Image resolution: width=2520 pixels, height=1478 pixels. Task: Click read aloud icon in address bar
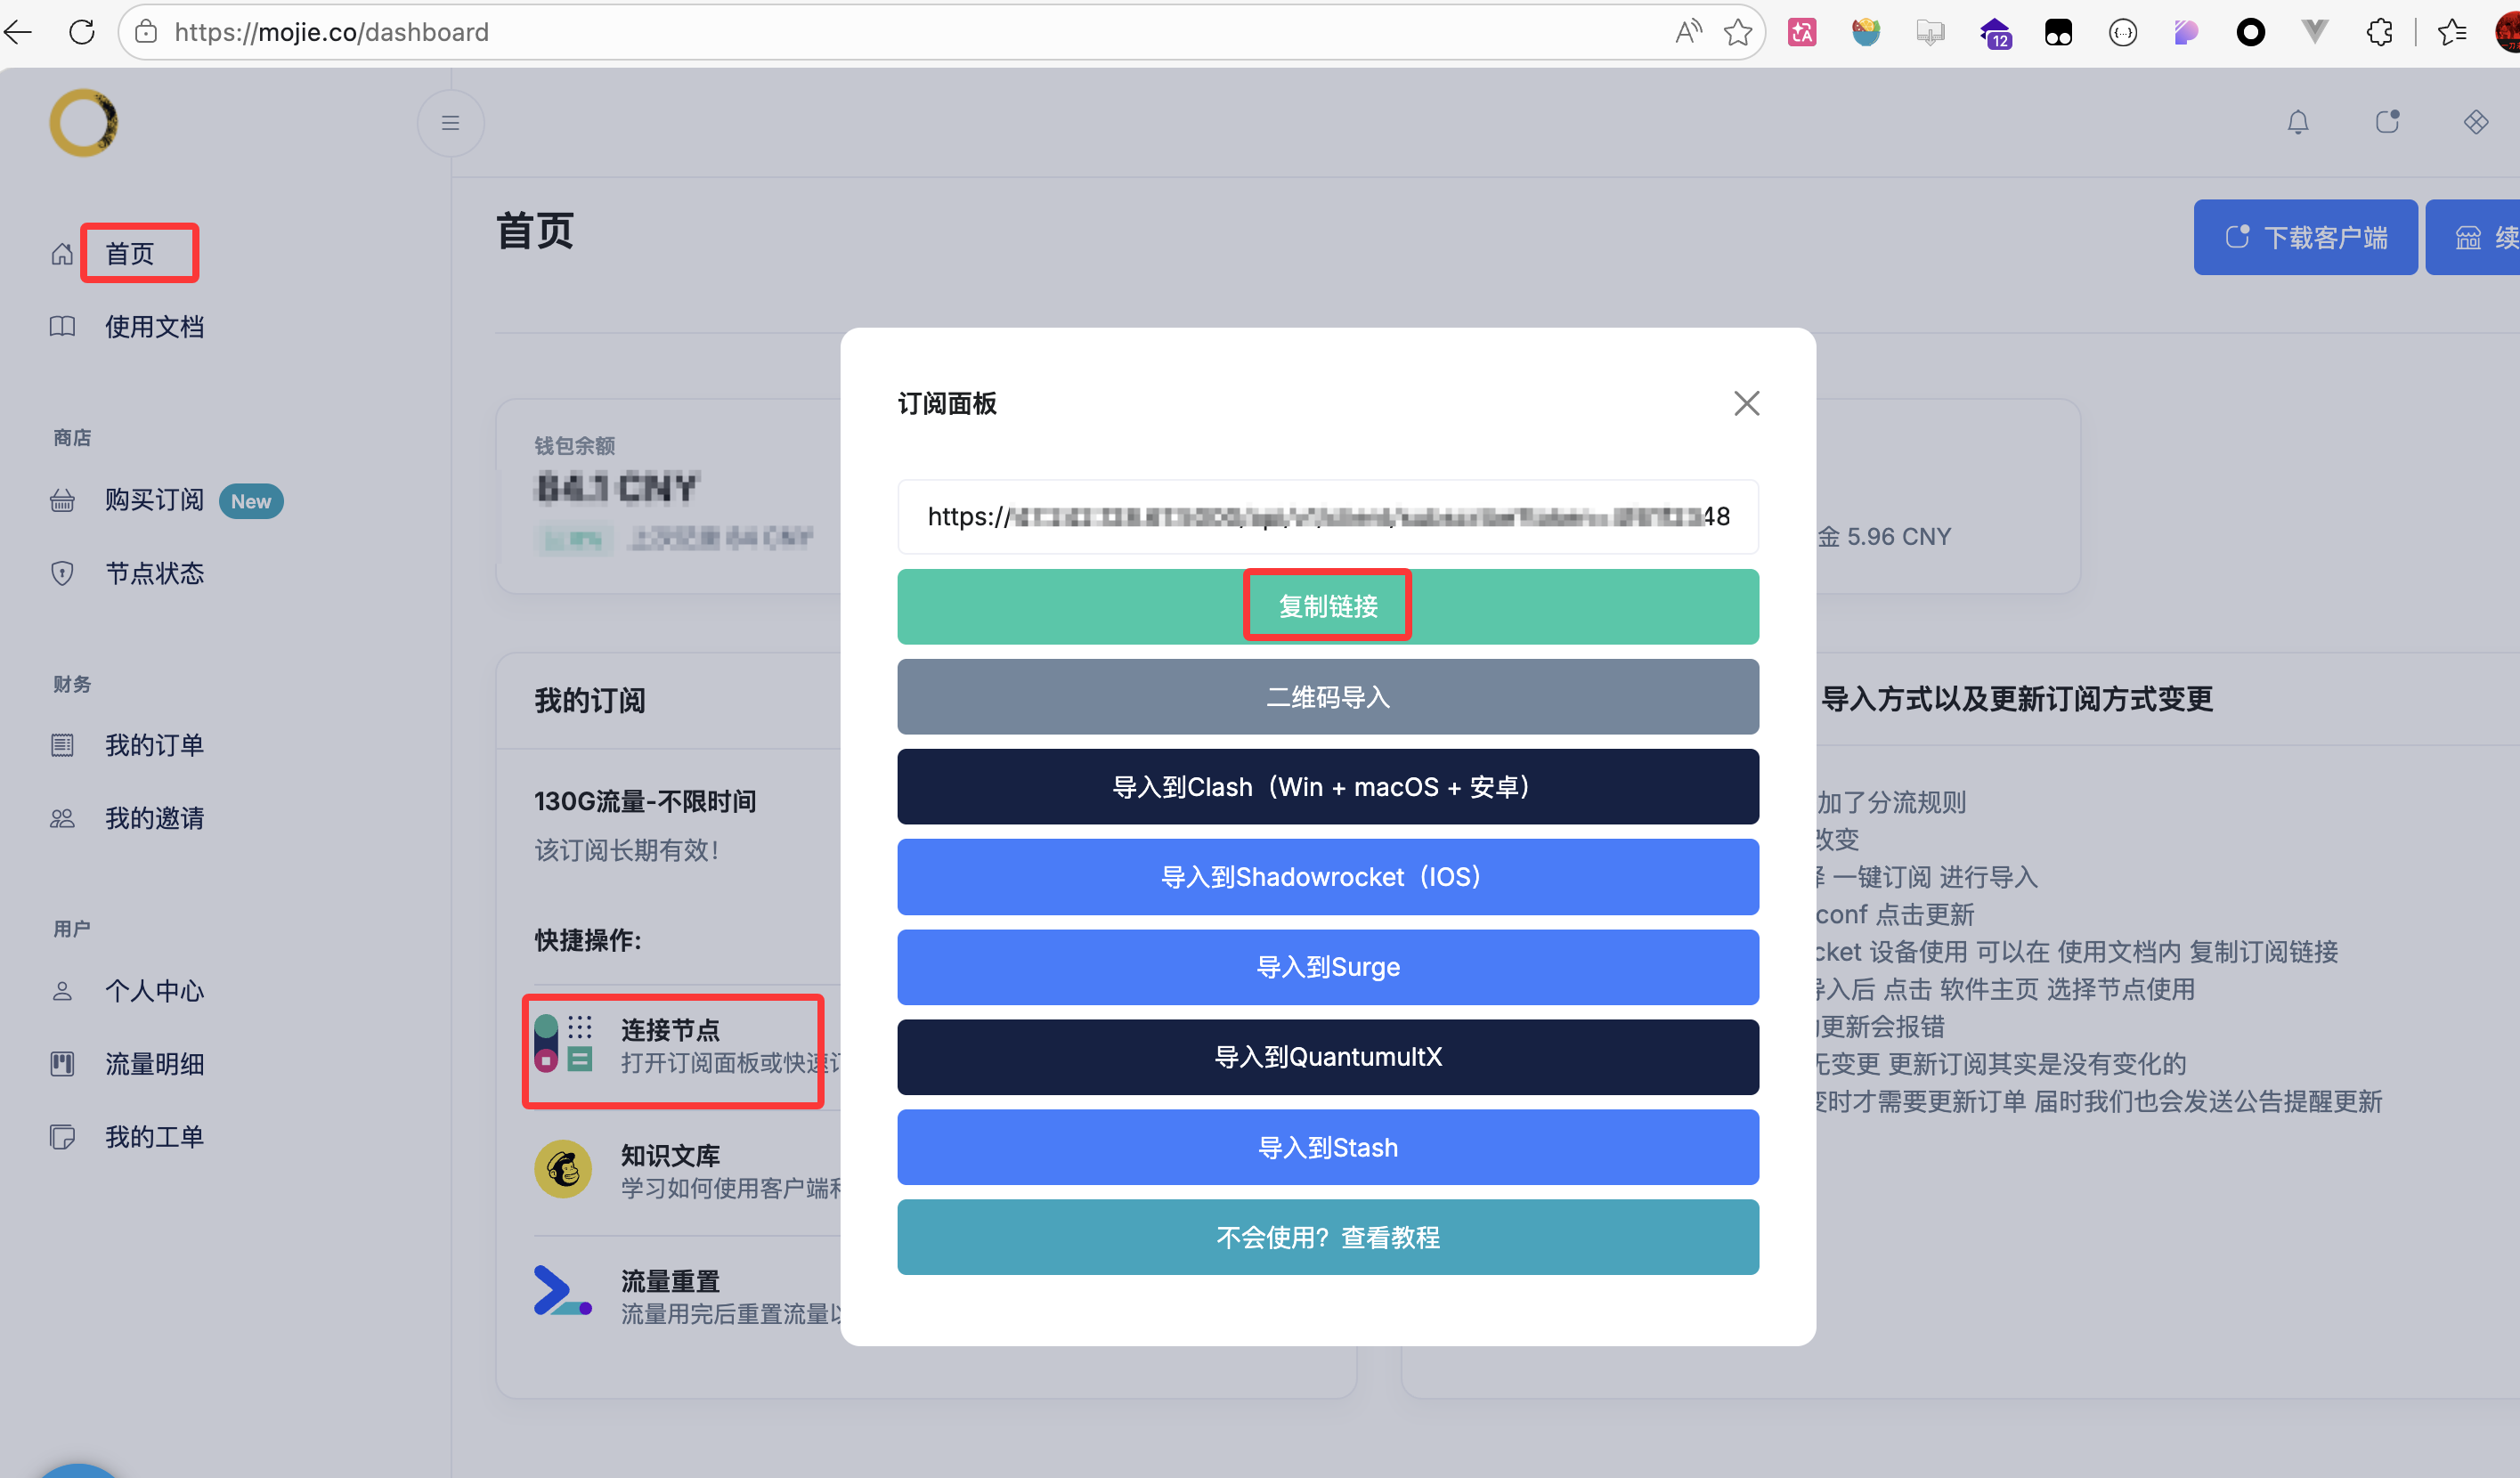[x=1688, y=32]
